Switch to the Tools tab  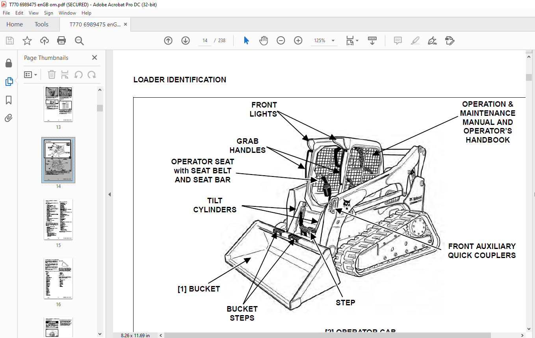(x=41, y=24)
